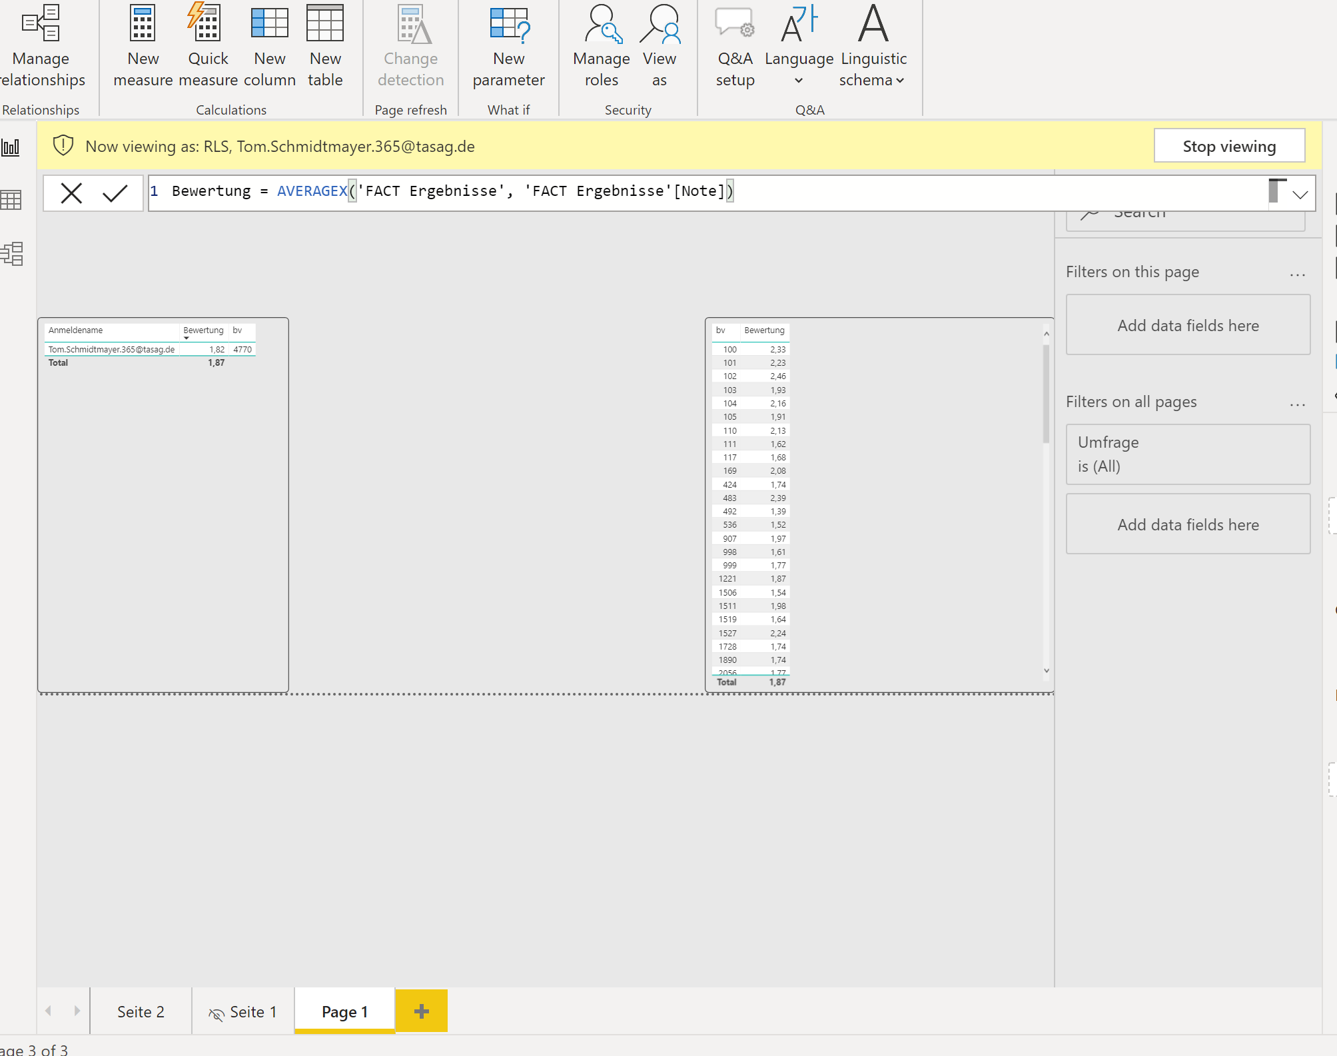The image size is (1337, 1056).
Task: Click the bv table vertical scrollbar thumb
Action: tap(1046, 394)
